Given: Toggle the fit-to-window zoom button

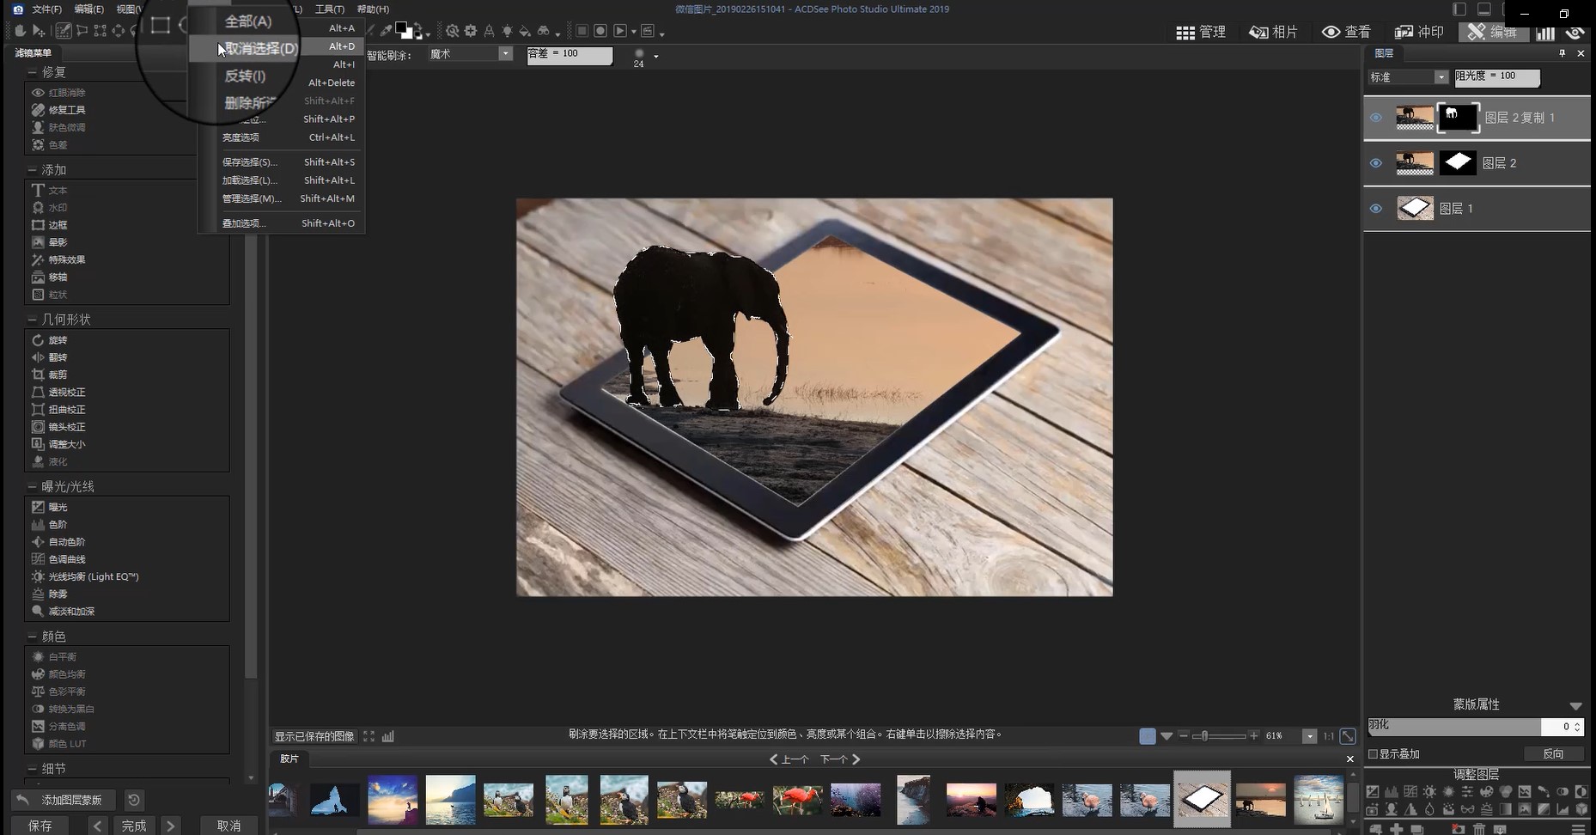Looking at the screenshot, I should [1348, 736].
